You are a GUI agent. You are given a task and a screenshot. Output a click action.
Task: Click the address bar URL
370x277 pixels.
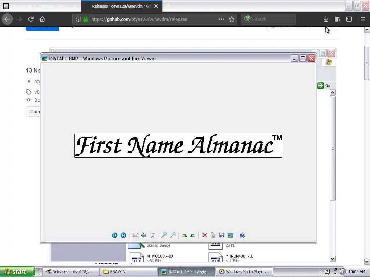point(139,19)
